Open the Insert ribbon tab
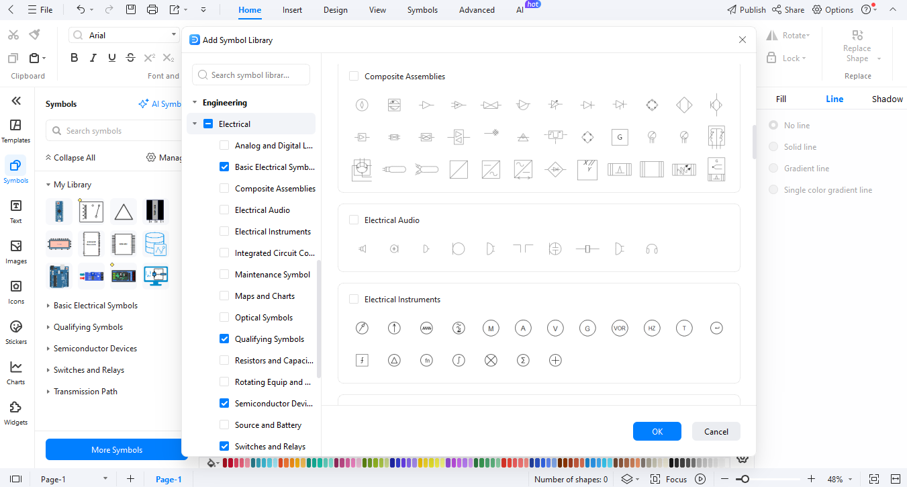Image resolution: width=907 pixels, height=487 pixels. point(292,10)
